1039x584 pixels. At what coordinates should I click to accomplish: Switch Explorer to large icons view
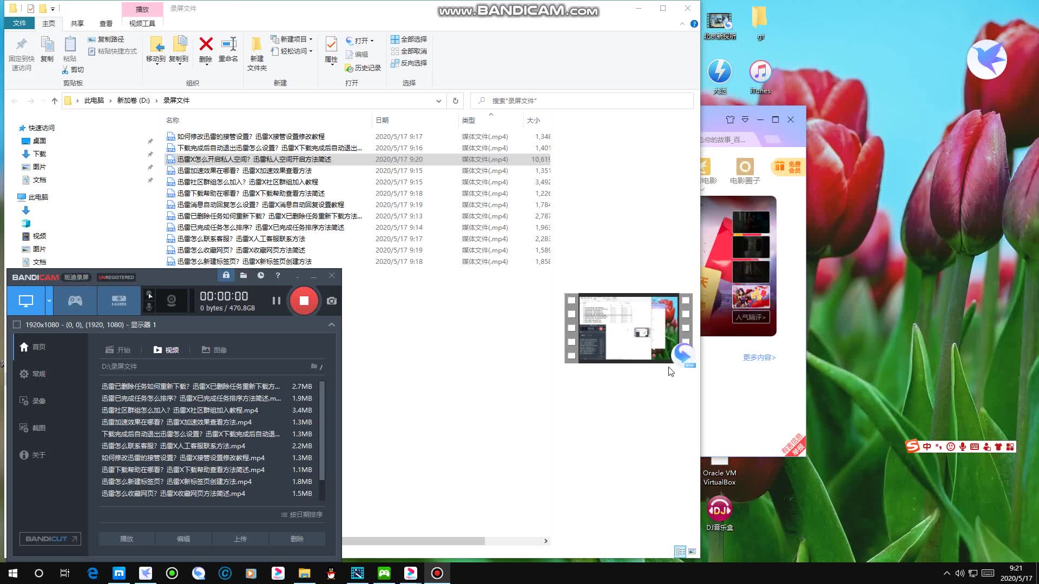coord(692,552)
